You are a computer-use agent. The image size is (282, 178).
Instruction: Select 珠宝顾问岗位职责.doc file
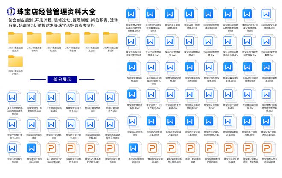tap(249, 95)
